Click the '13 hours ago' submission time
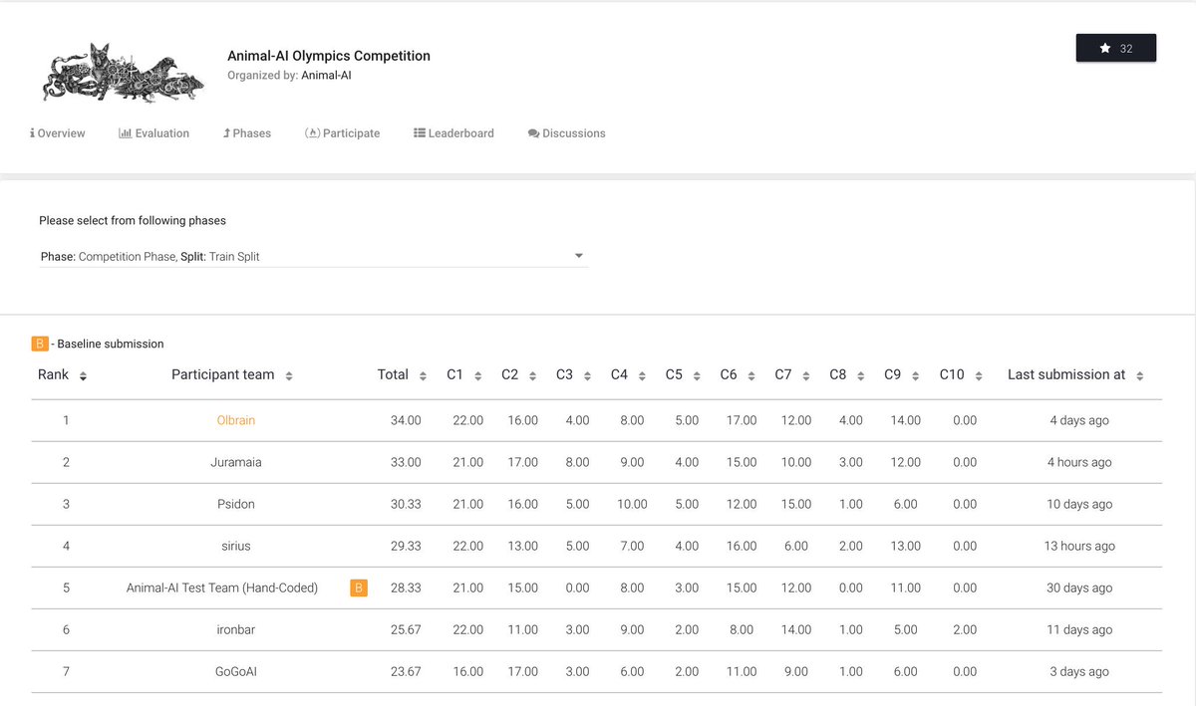 pos(1079,547)
